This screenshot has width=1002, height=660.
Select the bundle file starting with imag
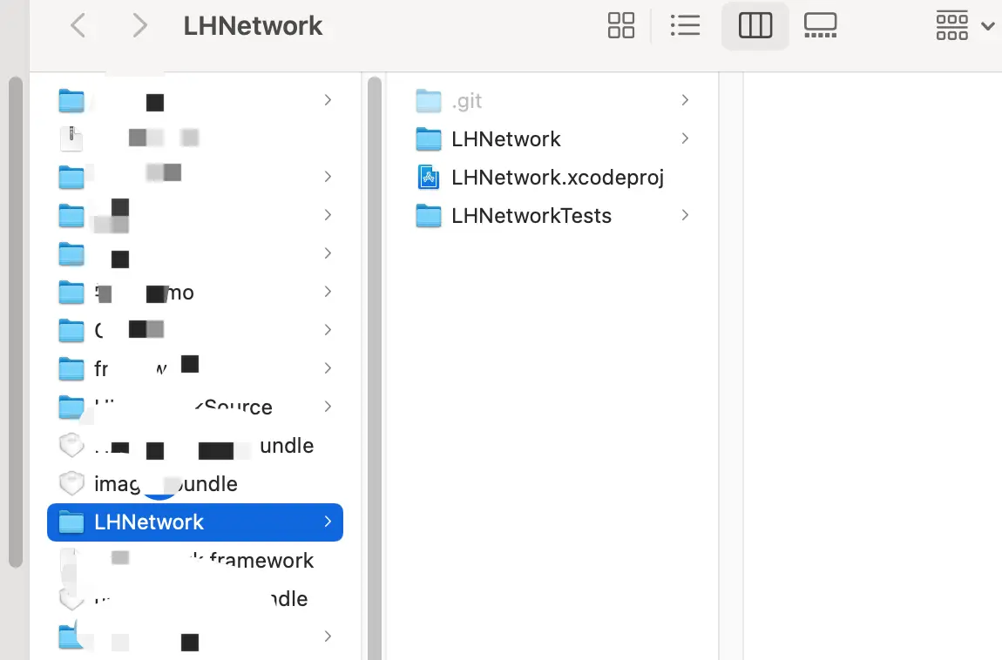(x=166, y=484)
